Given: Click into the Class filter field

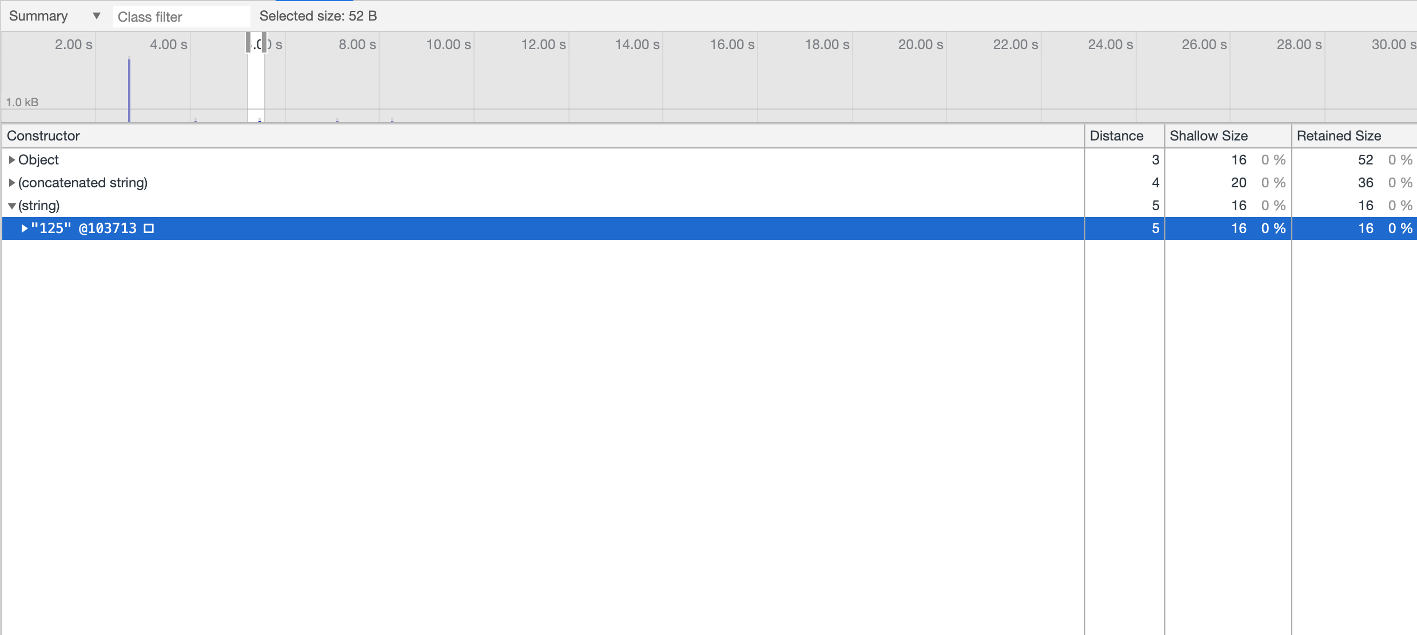Looking at the screenshot, I should click(x=181, y=17).
